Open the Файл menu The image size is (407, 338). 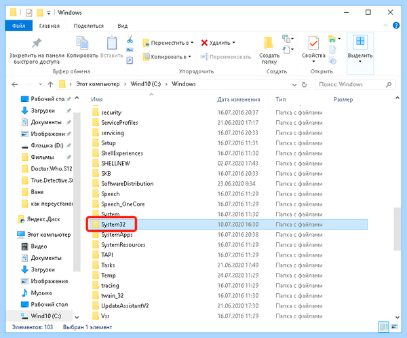(19, 26)
